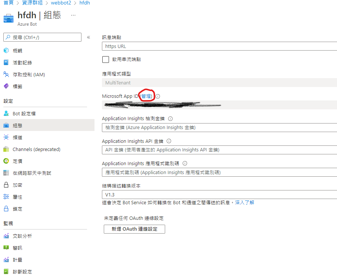Screen dimensions: 337x276
Task: Click info icon next to Application Insights API 金鑰
Action: click(169, 141)
